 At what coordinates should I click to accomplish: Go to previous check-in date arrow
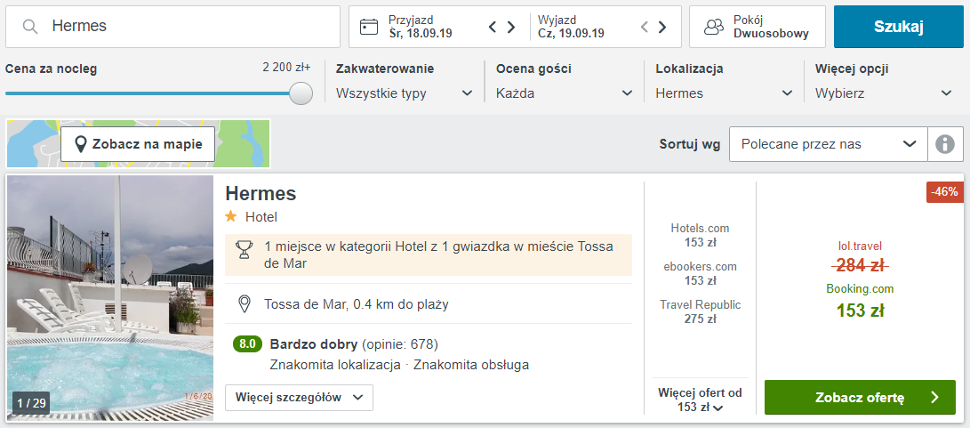tap(493, 27)
